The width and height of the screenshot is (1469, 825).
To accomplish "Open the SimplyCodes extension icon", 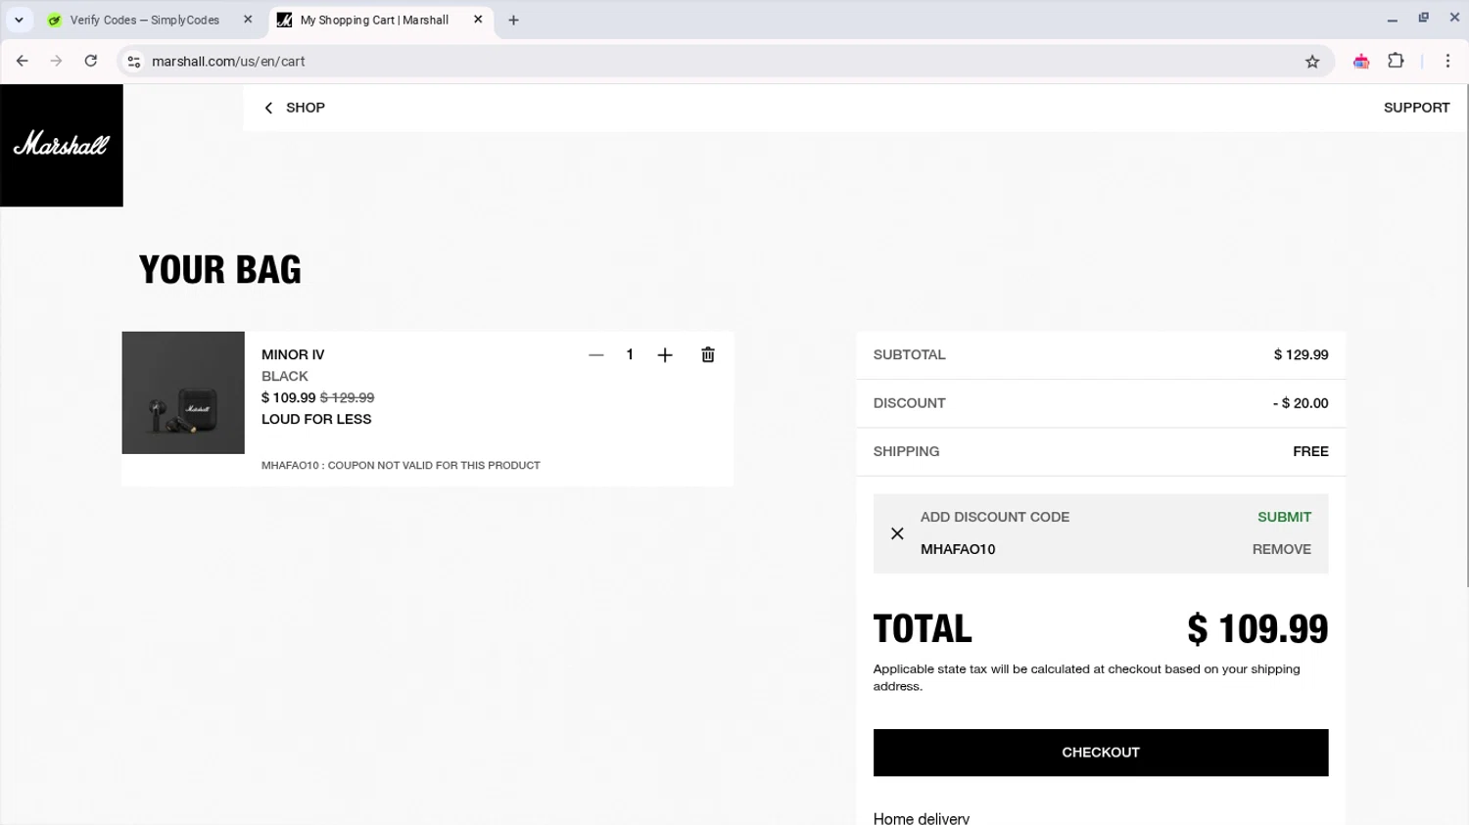I will (1361, 62).
